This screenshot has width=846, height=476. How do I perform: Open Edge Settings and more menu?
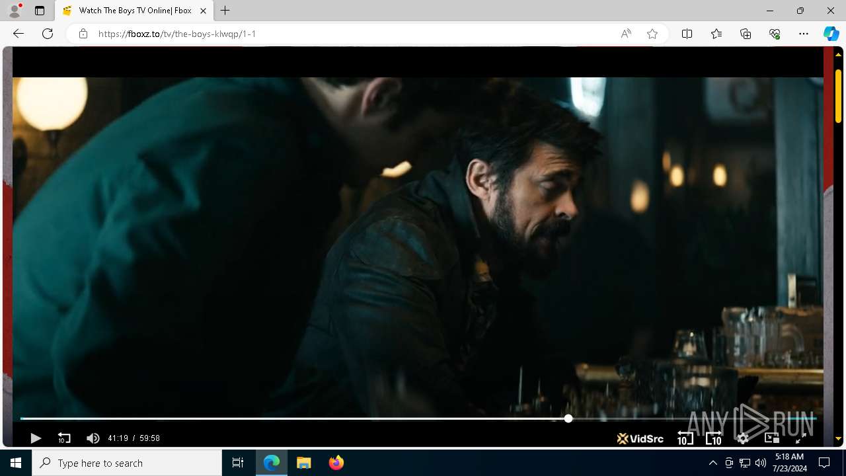coord(804,34)
